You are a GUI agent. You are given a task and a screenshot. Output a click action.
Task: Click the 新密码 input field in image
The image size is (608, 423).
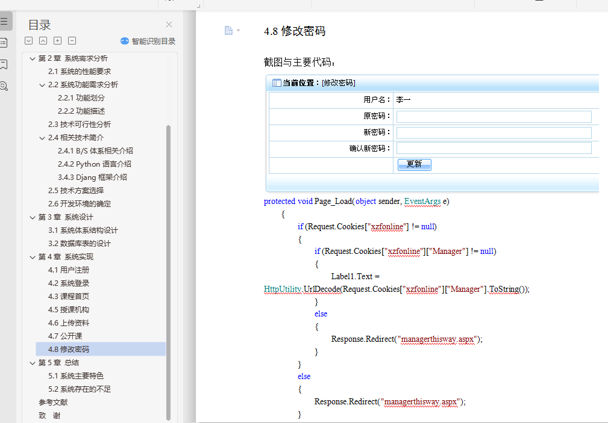494,132
